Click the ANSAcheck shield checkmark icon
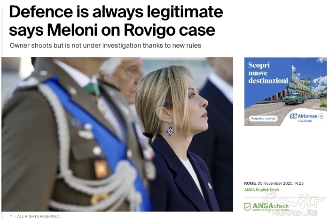 [247, 207]
